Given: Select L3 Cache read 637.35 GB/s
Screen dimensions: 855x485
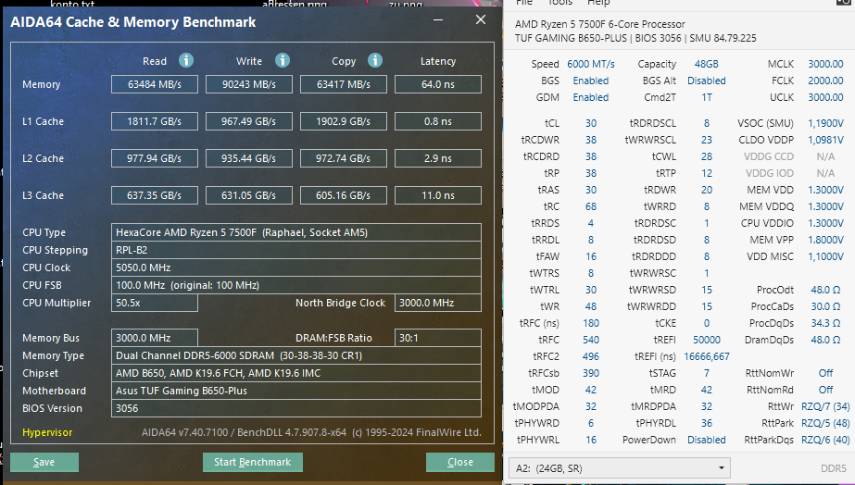Looking at the screenshot, I should 155,195.
